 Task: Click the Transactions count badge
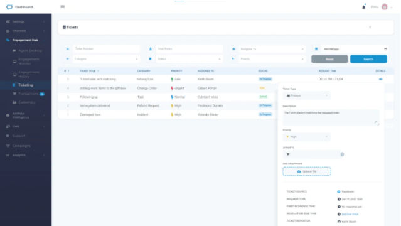point(42,94)
